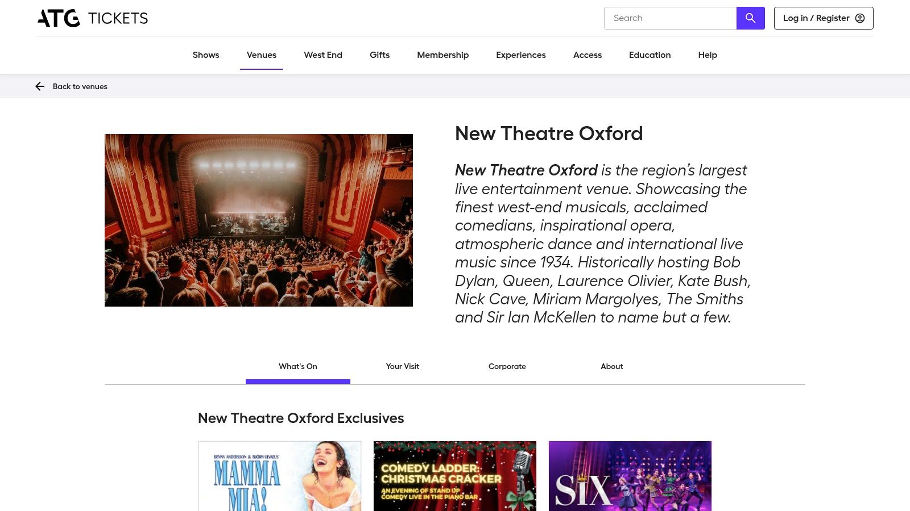Click the back arrow beside Back to venues

(40, 86)
